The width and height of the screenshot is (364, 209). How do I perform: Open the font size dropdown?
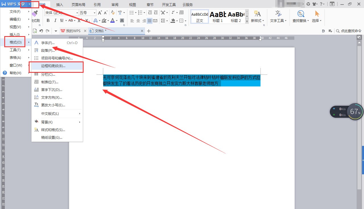coord(94,13)
